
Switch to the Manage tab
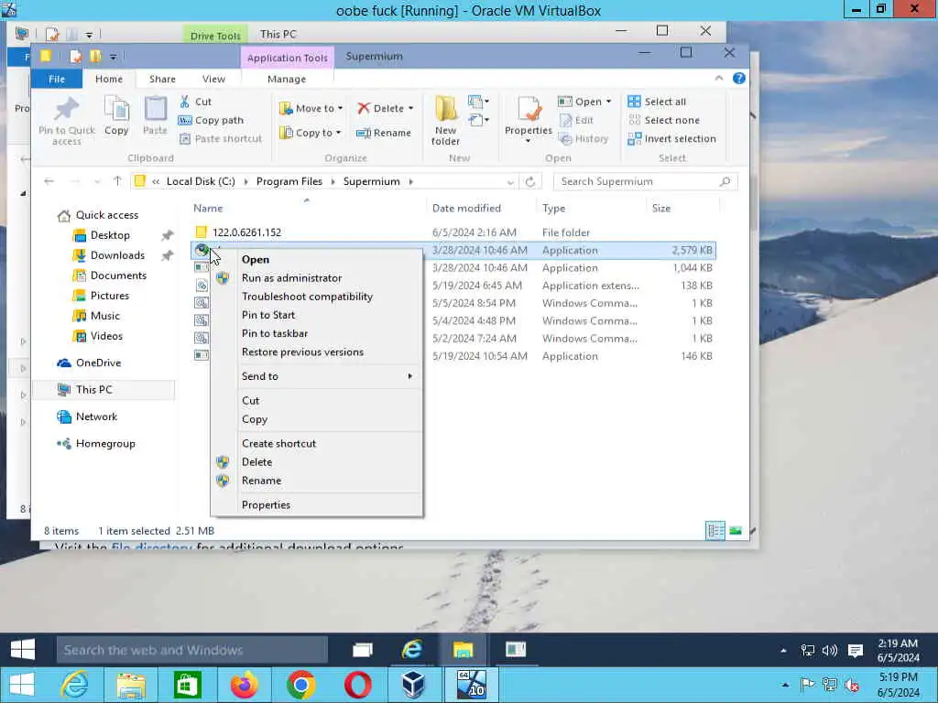[x=287, y=79]
